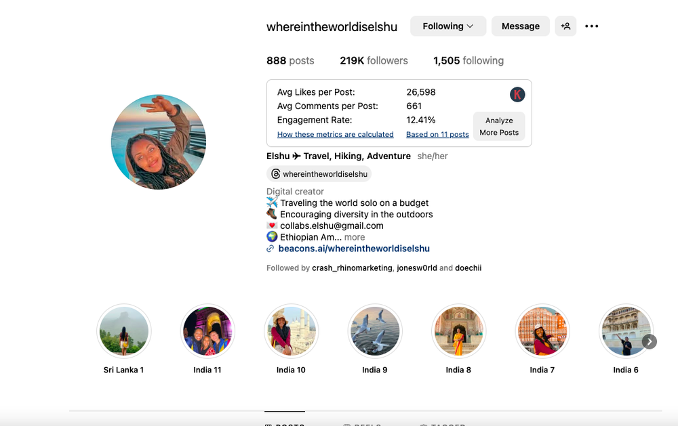Click Analyze More Posts button
Viewport: 678px width, 426px height.
point(499,127)
